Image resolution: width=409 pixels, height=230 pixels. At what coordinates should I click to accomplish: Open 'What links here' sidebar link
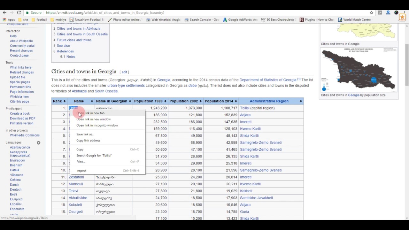click(20, 67)
